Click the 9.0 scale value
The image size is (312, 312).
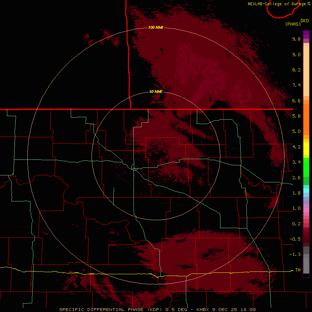(x=296, y=54)
